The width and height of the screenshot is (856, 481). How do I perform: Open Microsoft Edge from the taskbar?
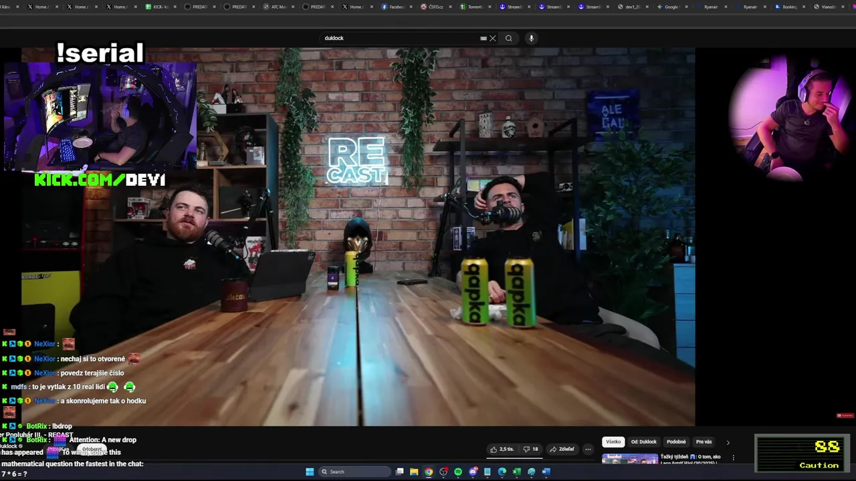tap(502, 472)
